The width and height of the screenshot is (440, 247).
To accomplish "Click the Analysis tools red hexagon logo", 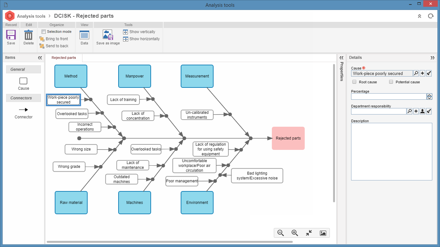I will 10,16.
